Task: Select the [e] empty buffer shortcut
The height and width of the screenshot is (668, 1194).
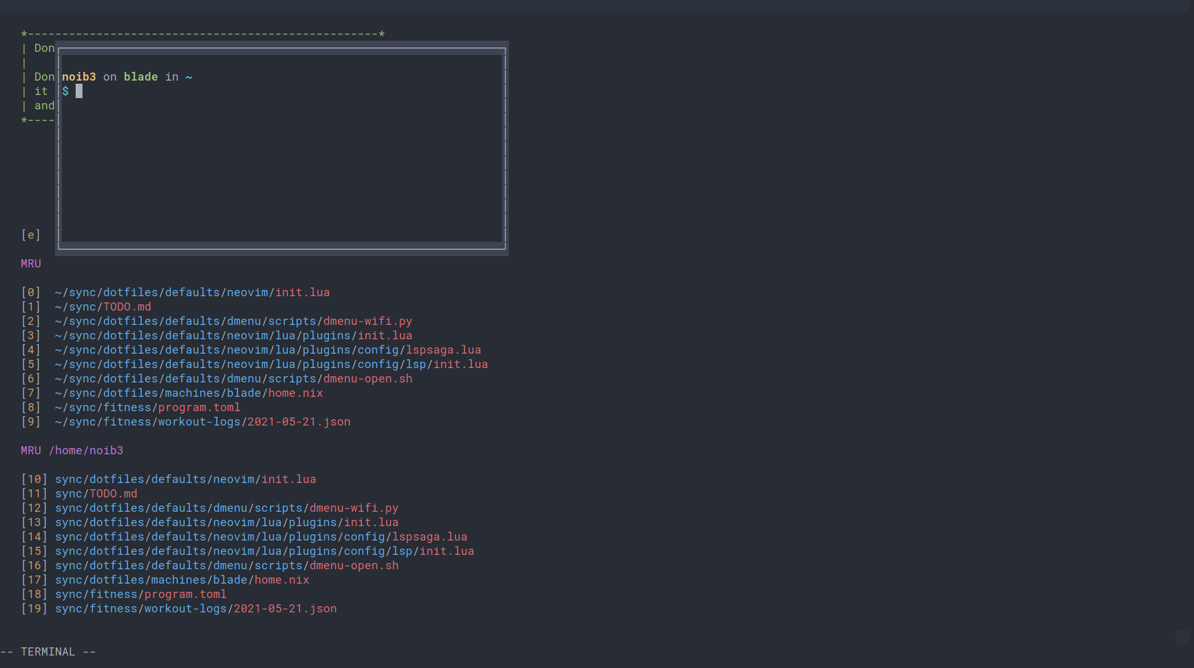Action: [31, 234]
